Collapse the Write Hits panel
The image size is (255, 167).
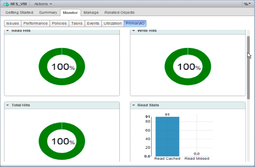click(133, 31)
